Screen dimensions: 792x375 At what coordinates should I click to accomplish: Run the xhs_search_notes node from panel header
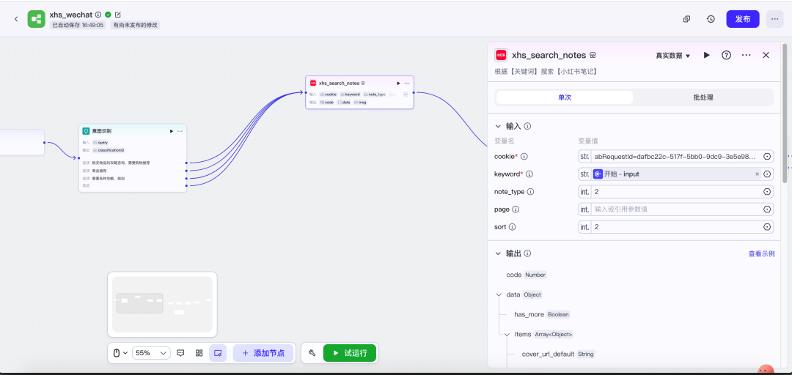click(707, 55)
